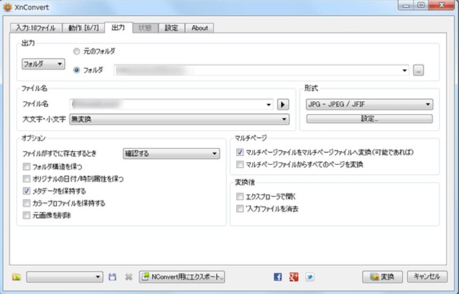Select the フォルダ radio button
The image size is (459, 294).
[76, 70]
